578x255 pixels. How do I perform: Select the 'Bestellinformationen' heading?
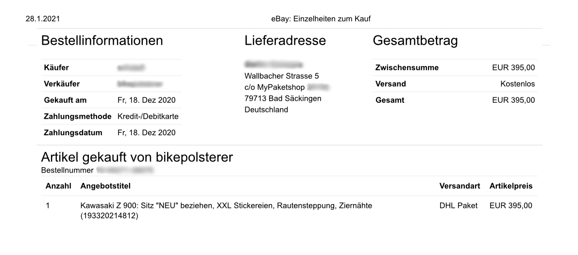[102, 41]
